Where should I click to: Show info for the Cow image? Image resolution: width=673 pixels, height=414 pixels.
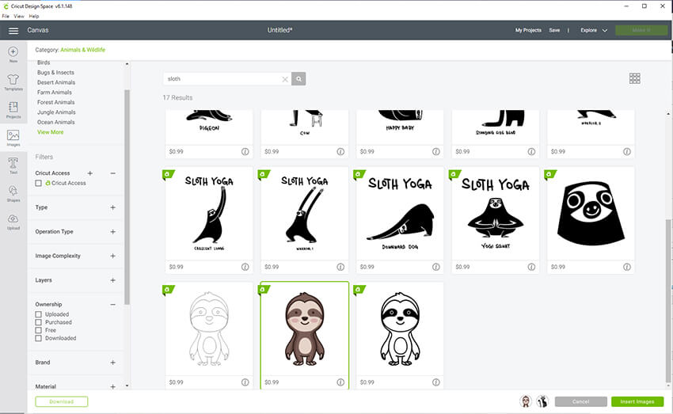340,151
